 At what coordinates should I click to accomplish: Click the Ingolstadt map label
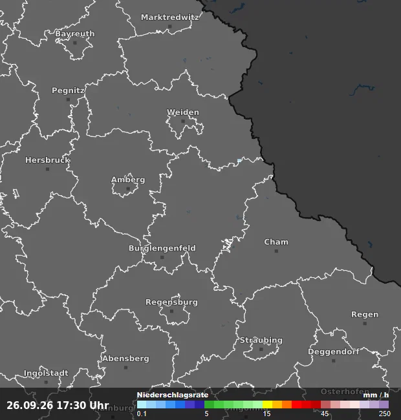point(46,373)
